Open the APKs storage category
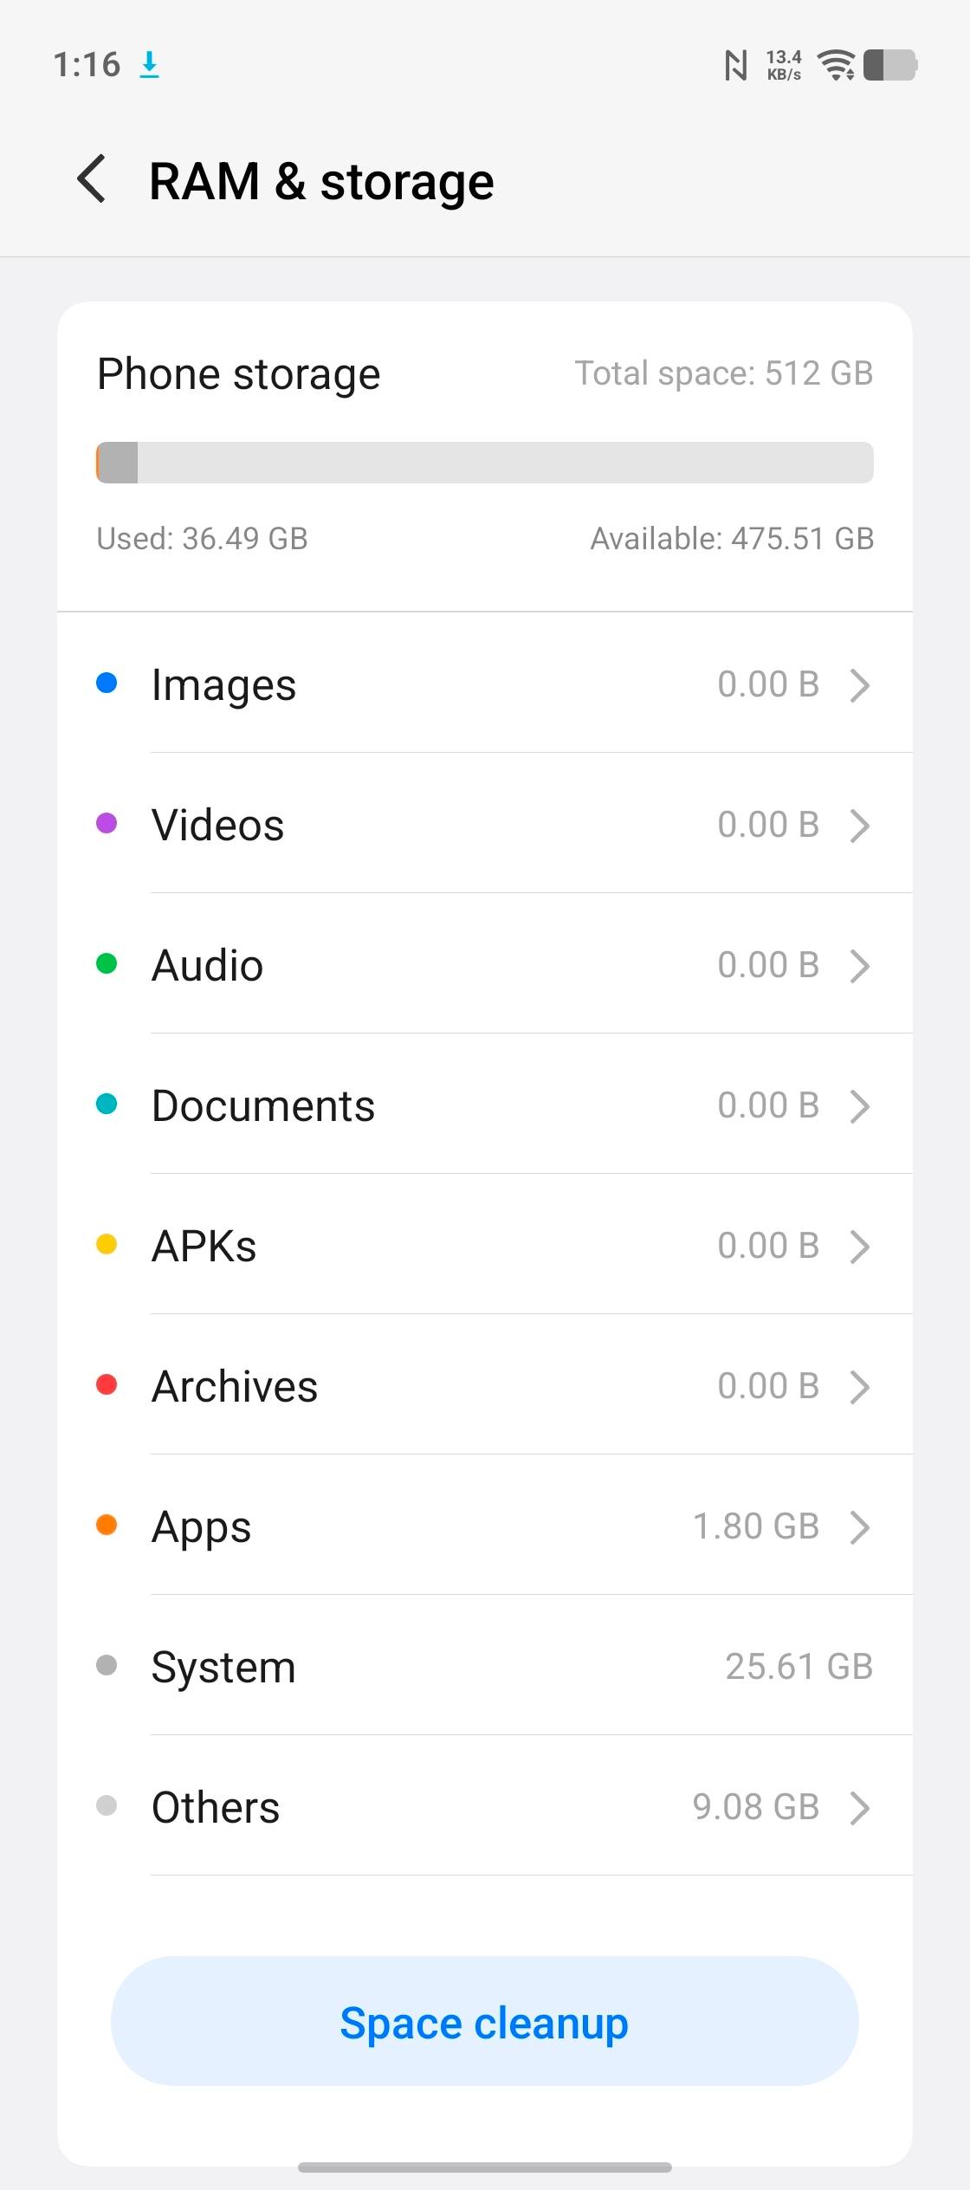The width and height of the screenshot is (970, 2190). (485, 1245)
